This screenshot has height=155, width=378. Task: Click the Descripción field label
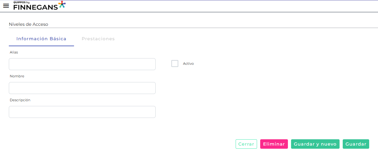point(20,100)
